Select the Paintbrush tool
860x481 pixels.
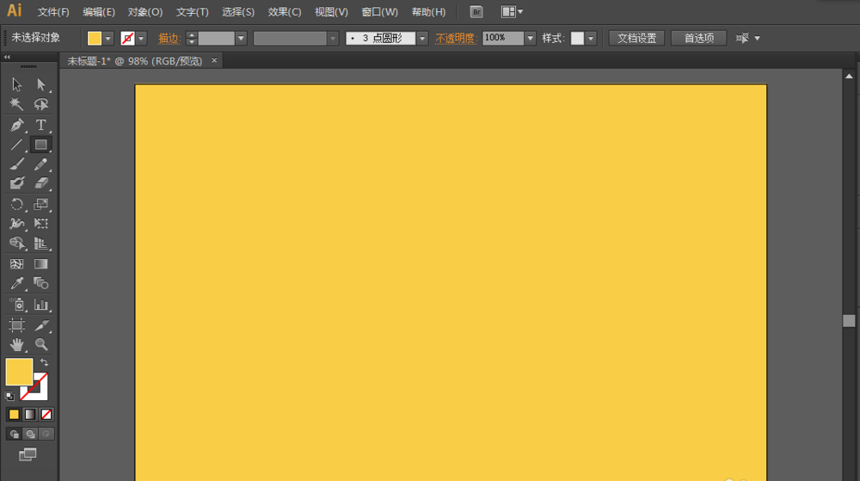[16, 164]
